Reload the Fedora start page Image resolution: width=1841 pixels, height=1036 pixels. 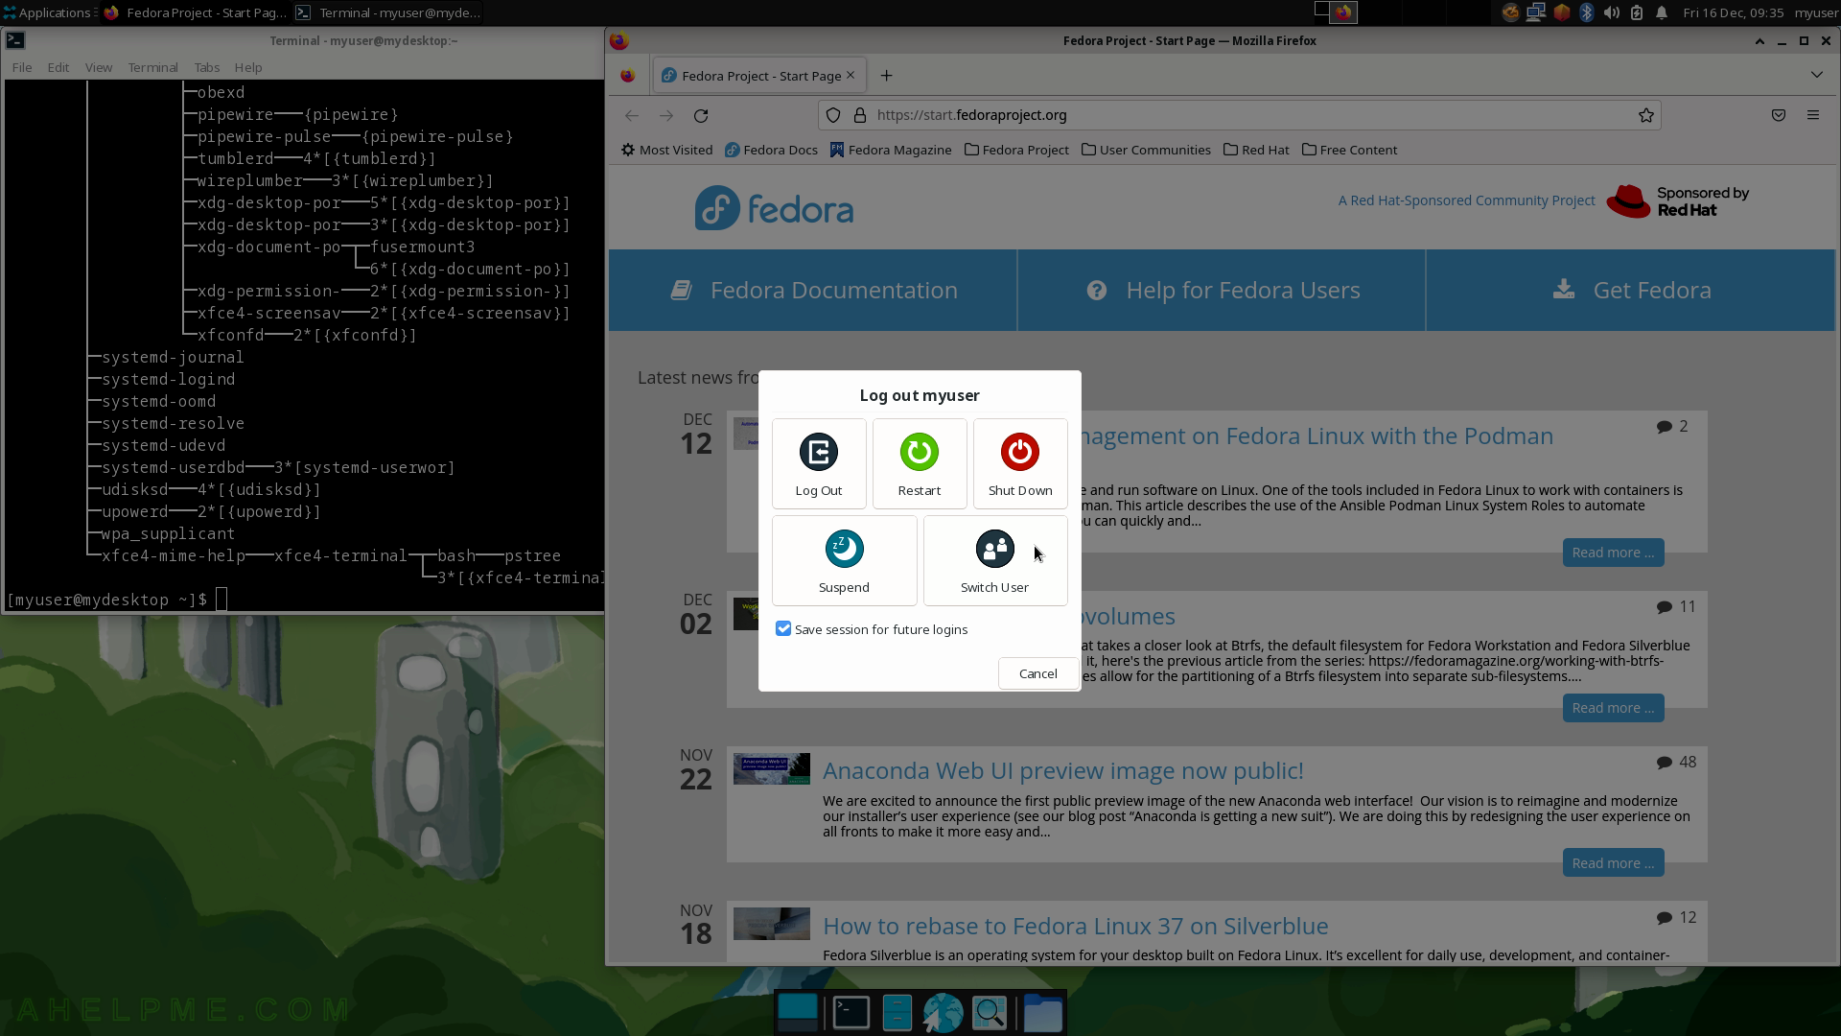[x=701, y=115]
